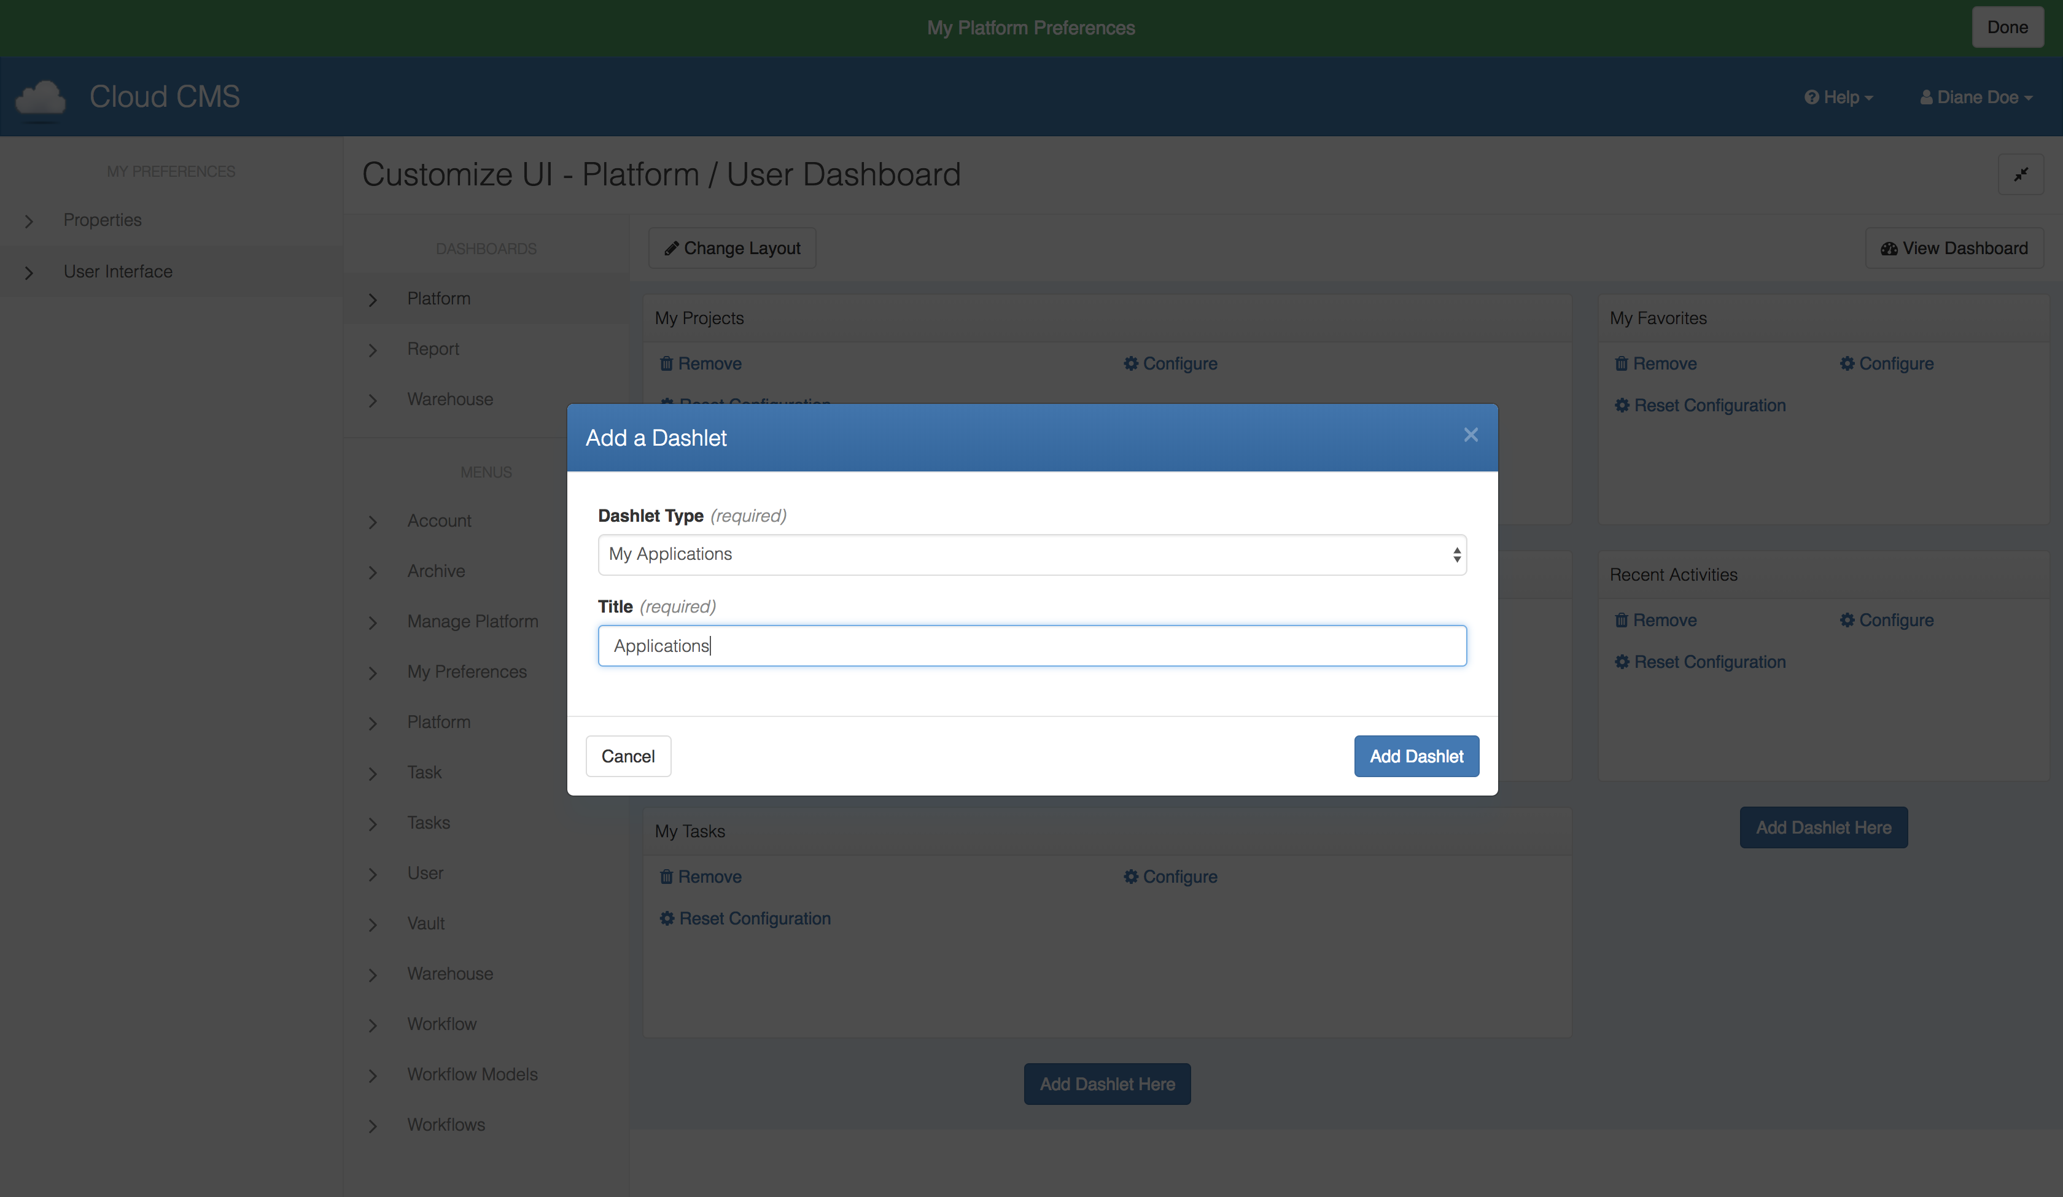
Task: Select Workflow Models in Menus list
Action: [472, 1074]
